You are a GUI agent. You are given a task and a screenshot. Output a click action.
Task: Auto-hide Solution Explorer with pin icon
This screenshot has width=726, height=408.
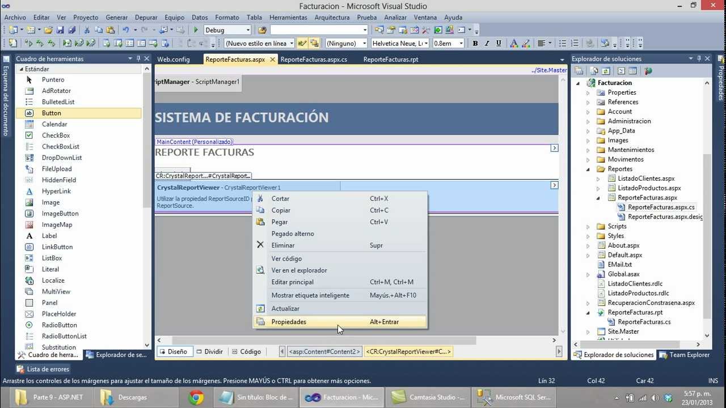pyautogui.click(x=699, y=58)
